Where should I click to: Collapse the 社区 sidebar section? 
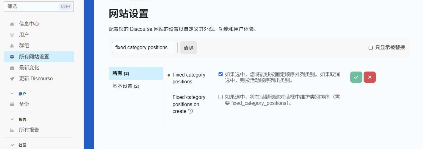coord(12,145)
